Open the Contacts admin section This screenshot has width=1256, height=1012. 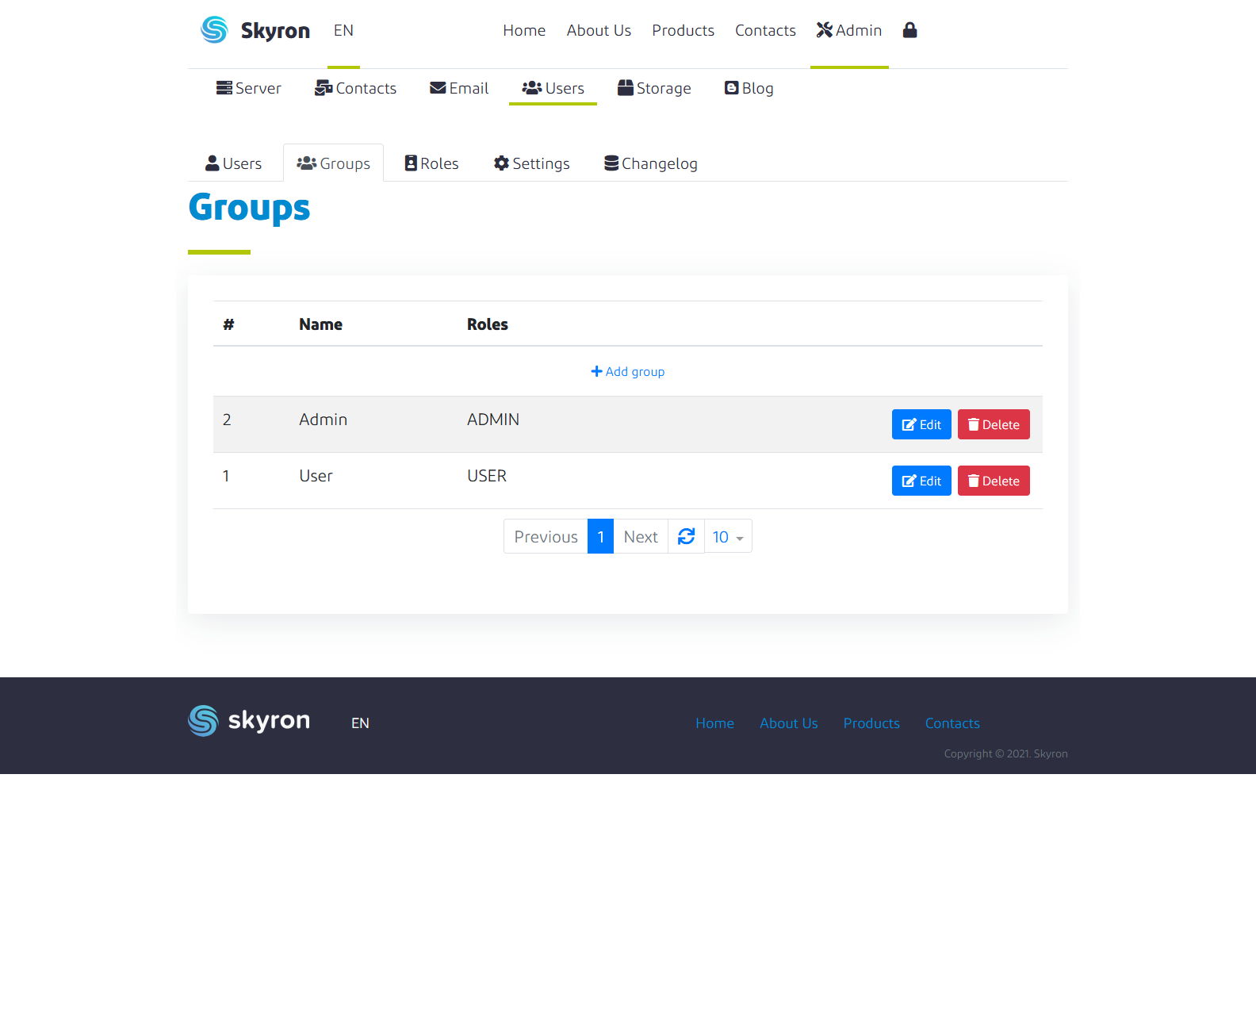[x=355, y=88]
